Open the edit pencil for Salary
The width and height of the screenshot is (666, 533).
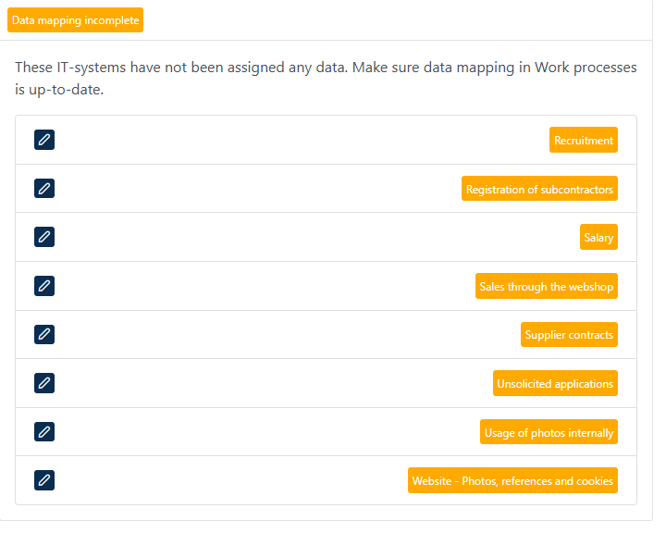44,237
